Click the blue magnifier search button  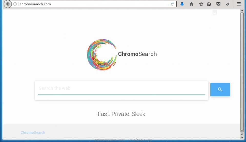coord(220,89)
